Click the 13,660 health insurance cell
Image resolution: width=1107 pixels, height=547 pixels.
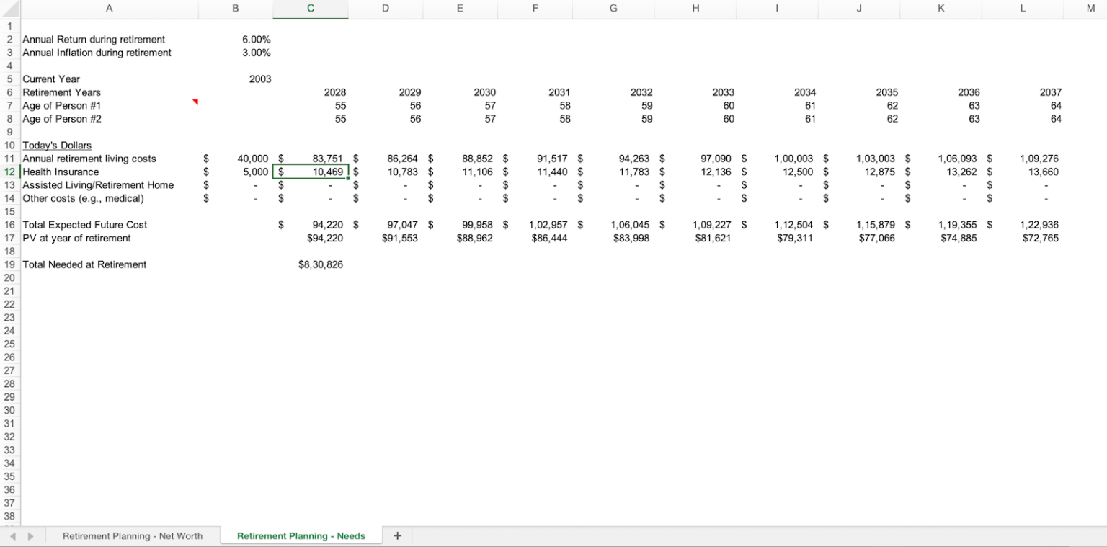click(x=1024, y=172)
